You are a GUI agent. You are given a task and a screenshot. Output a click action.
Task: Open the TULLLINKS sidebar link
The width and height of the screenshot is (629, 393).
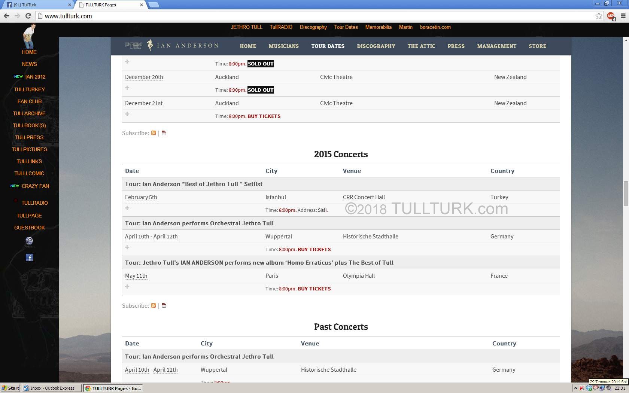(29, 161)
